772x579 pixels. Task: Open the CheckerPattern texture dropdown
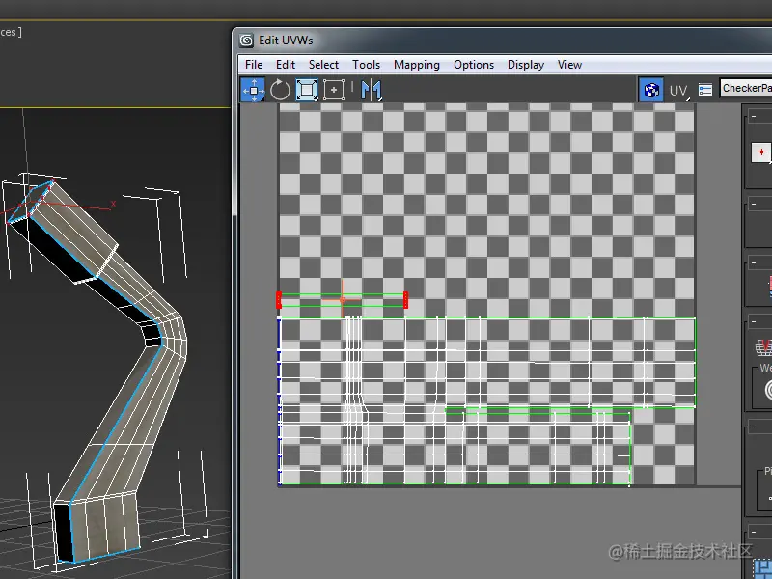click(x=745, y=88)
